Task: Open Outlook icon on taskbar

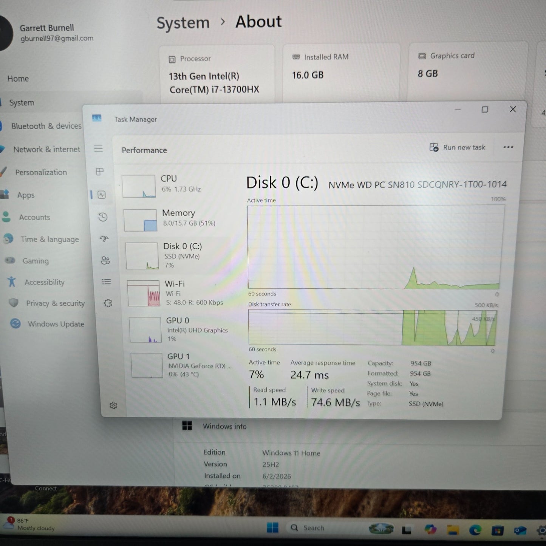Action: click(x=520, y=531)
